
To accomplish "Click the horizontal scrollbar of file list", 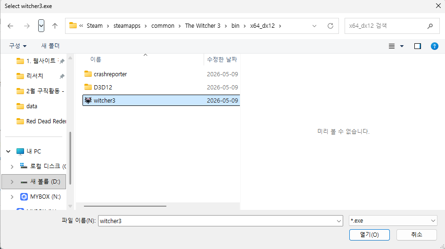I will click(125, 206).
